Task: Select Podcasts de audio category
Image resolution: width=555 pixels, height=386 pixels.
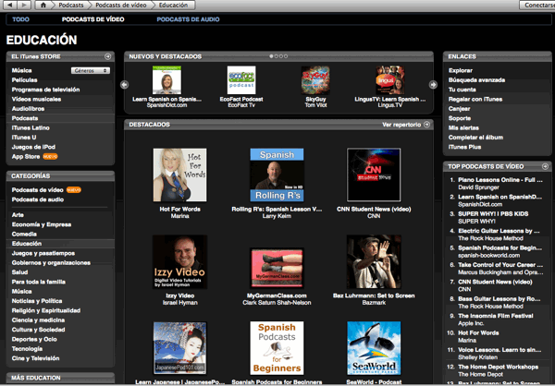Action: (x=38, y=199)
